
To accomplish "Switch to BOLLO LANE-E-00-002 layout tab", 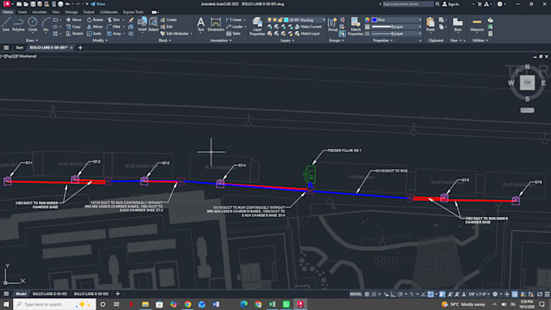I will pyautogui.click(x=91, y=294).
